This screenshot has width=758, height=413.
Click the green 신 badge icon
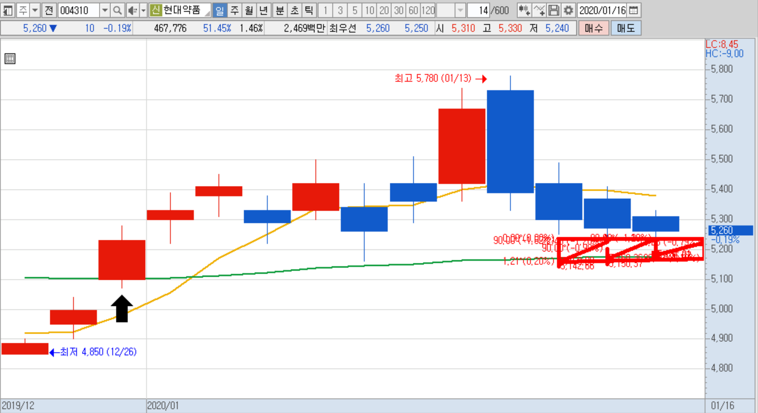click(x=155, y=10)
